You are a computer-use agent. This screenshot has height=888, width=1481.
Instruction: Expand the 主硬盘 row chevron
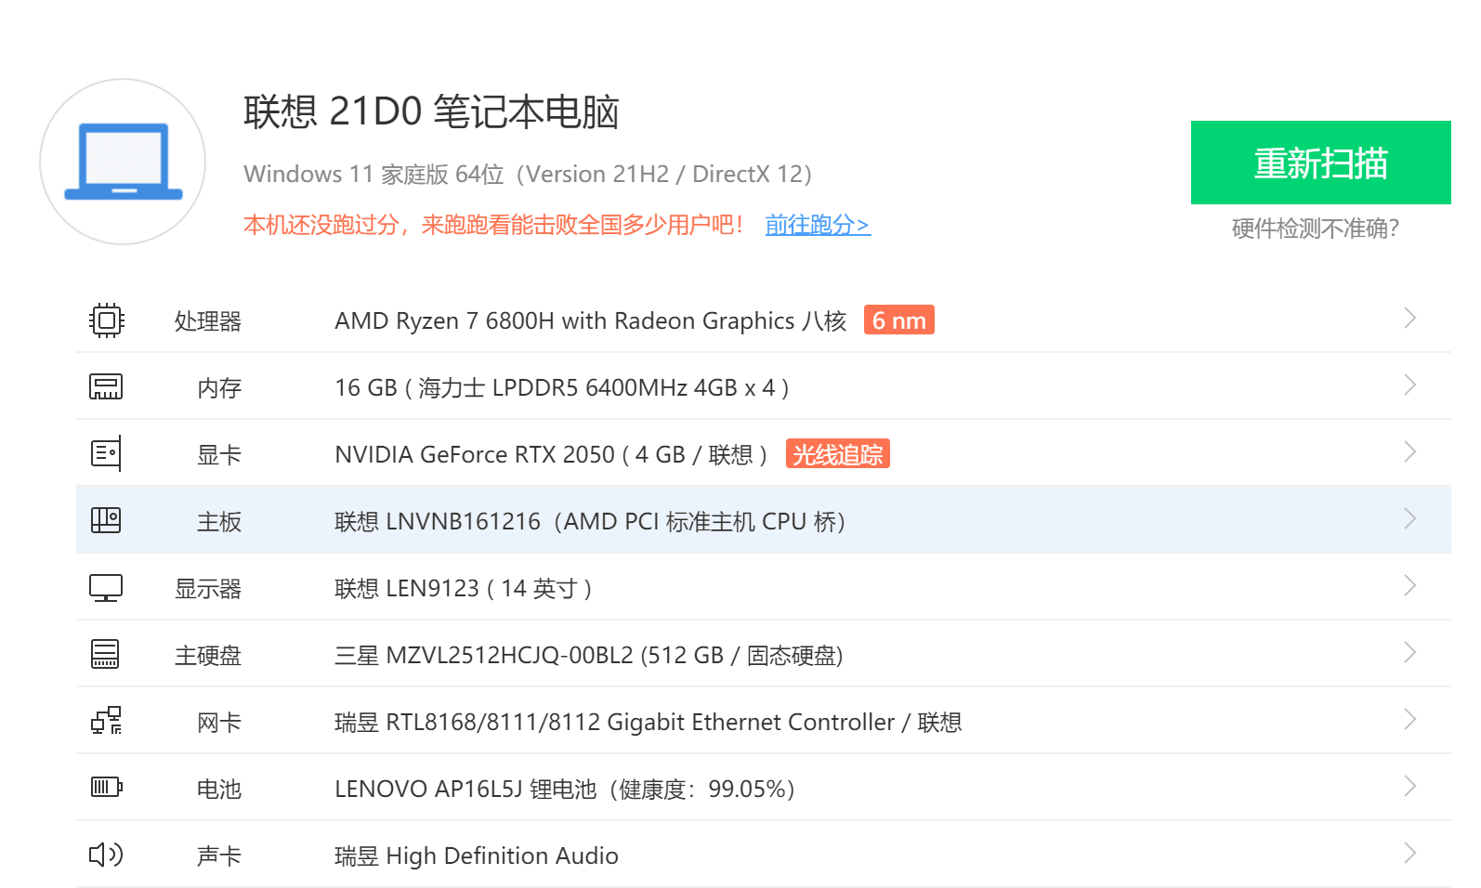1409,653
